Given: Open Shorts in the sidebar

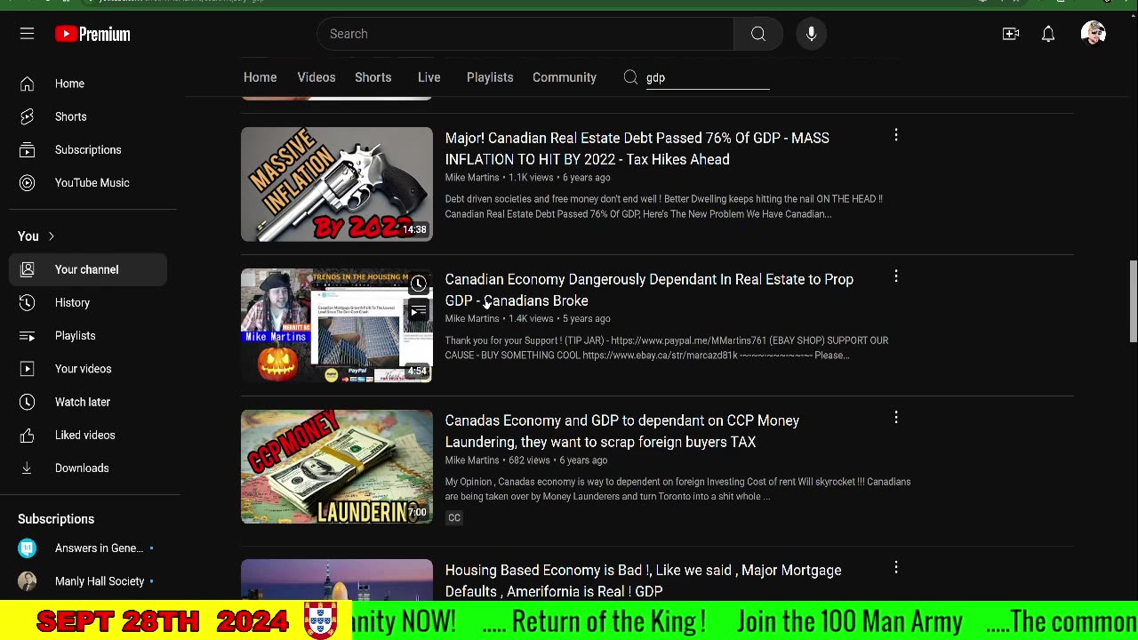Looking at the screenshot, I should (87, 116).
